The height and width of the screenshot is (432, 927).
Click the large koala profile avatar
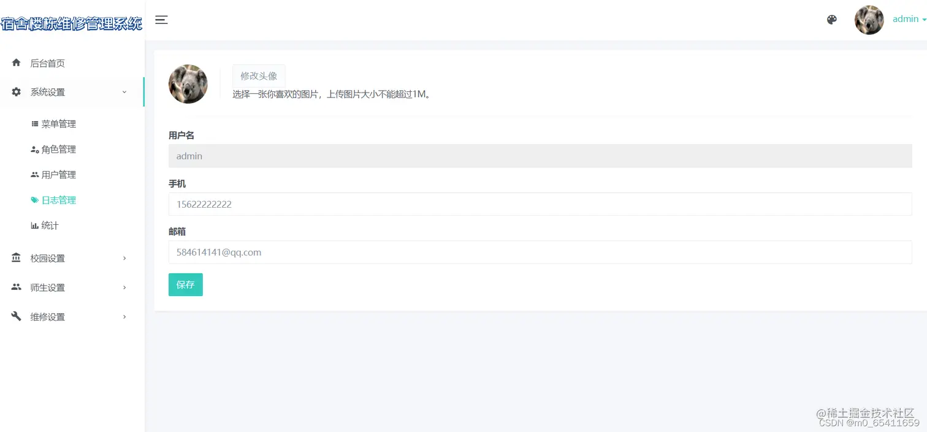[188, 84]
